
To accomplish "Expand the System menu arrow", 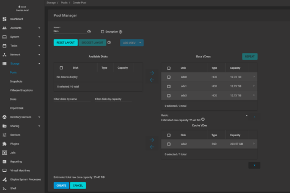I will pos(39,37).
